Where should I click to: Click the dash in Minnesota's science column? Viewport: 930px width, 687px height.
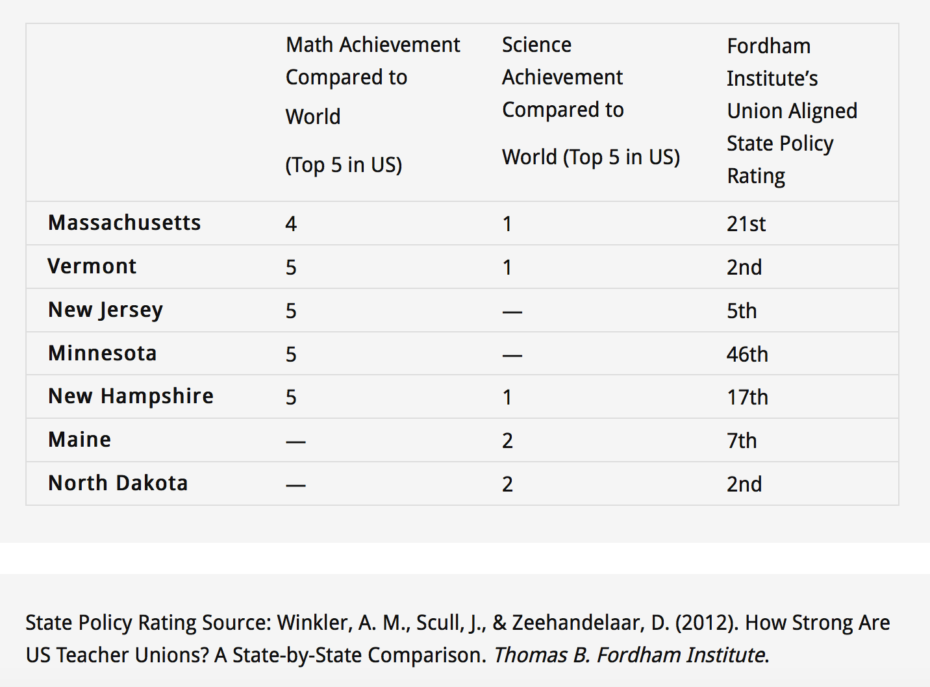(x=512, y=355)
